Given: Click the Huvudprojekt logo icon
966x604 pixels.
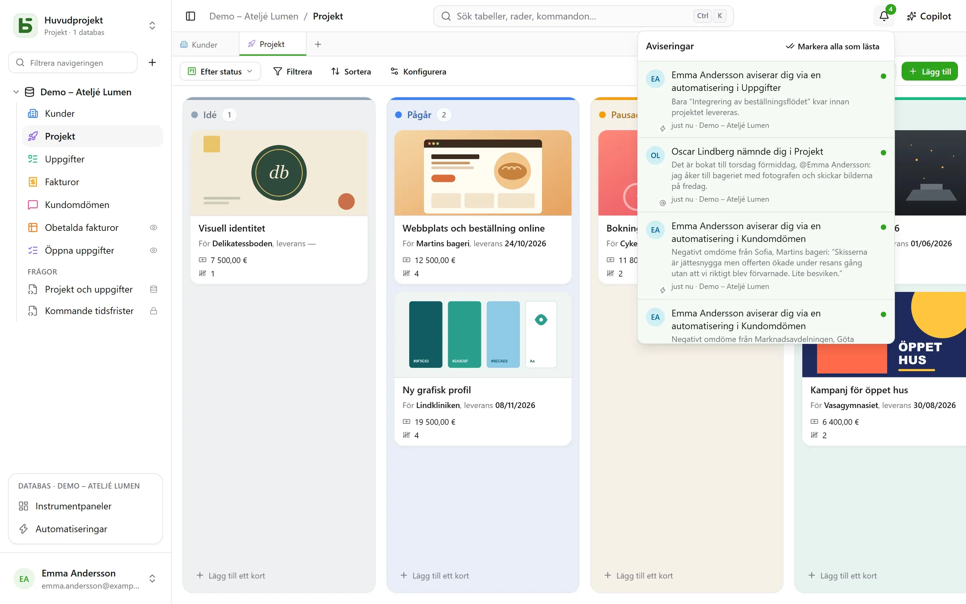Looking at the screenshot, I should (x=25, y=26).
